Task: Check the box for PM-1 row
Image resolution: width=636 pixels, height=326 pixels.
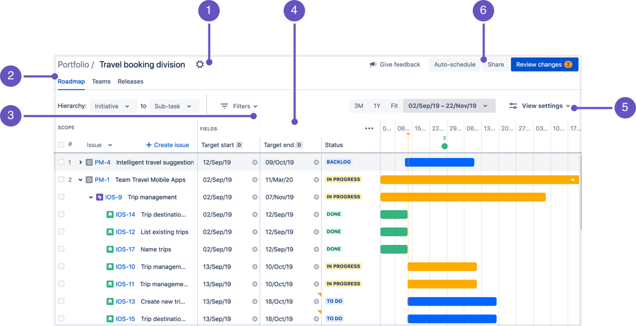Action: click(x=61, y=180)
